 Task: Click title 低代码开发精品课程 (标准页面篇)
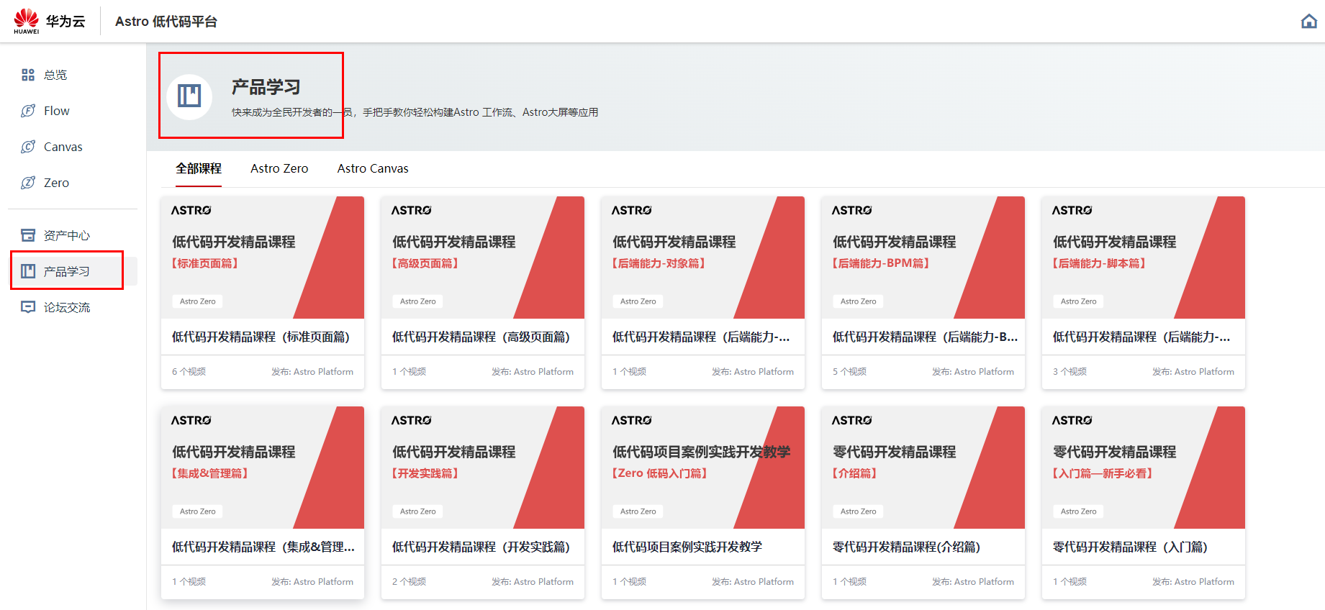click(x=261, y=337)
